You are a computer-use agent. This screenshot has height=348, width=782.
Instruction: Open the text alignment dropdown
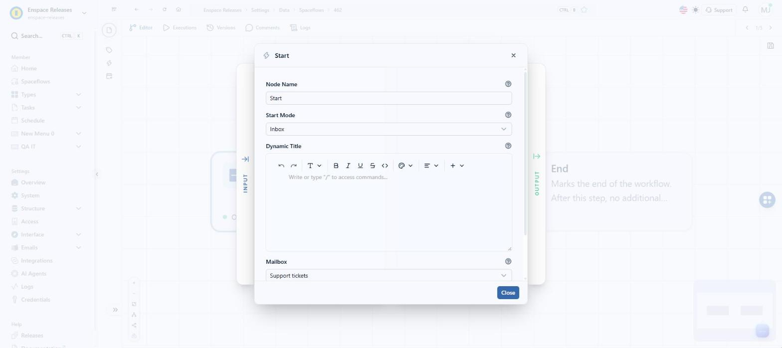pos(431,166)
